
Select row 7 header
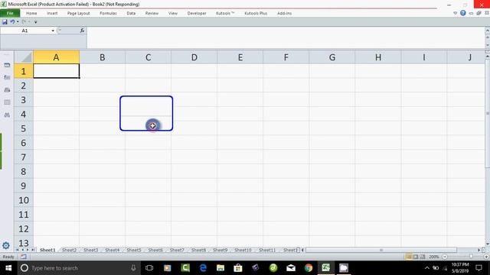tap(24, 157)
